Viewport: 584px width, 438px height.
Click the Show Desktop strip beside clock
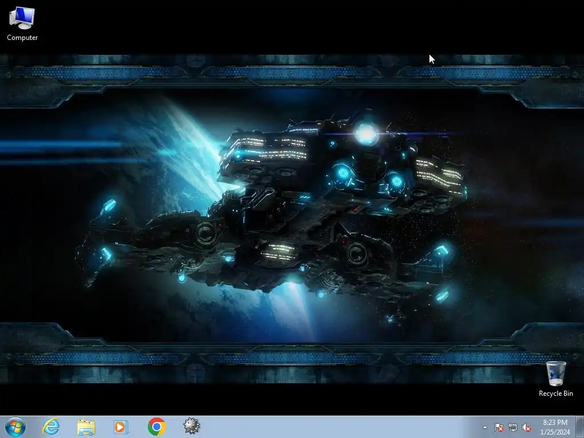pyautogui.click(x=581, y=427)
